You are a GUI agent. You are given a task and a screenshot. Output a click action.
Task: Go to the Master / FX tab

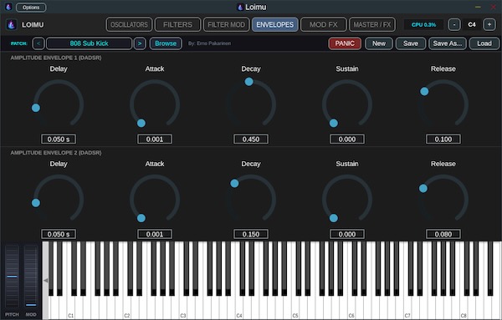pyautogui.click(x=372, y=24)
